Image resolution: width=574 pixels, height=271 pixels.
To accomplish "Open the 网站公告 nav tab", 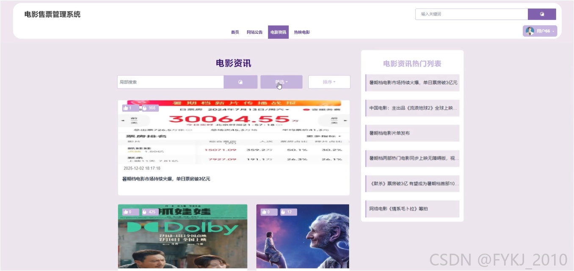I will [255, 32].
